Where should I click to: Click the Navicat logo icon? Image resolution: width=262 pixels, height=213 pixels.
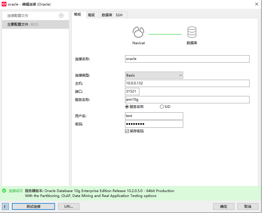coord(138,32)
